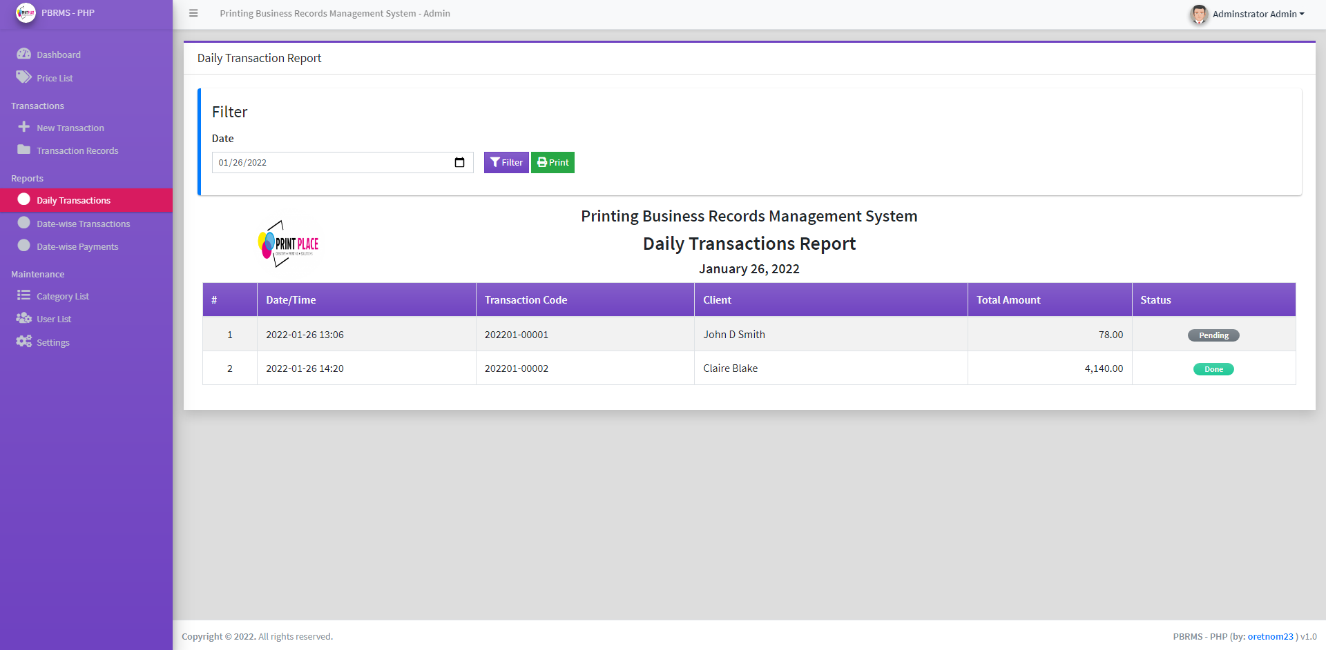This screenshot has width=1326, height=650.
Task: Click the New Transaction plus icon
Action: pos(24,127)
